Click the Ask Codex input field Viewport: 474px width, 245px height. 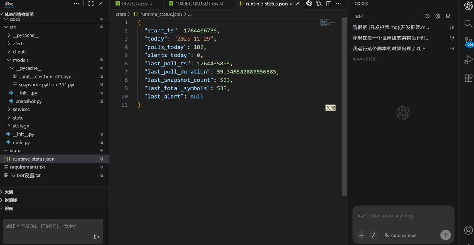(x=403, y=216)
